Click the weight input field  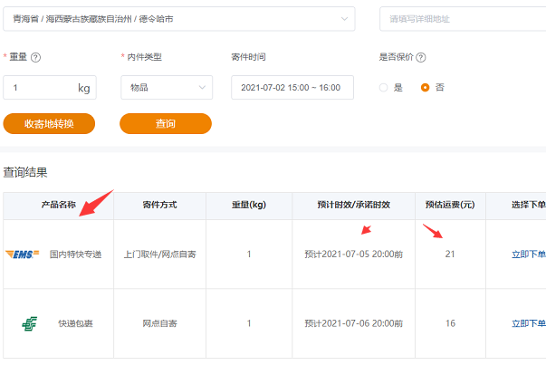coord(50,88)
